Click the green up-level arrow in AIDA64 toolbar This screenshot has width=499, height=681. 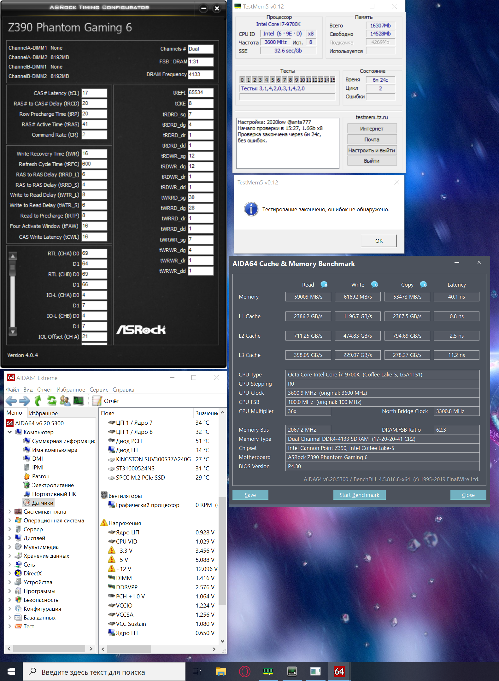point(38,401)
